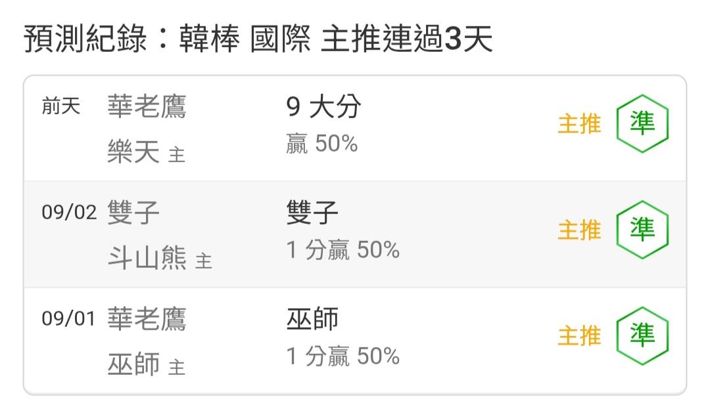This screenshot has width=710, height=411.
Task: Select the 主推 label in the 09/01 row
Action: click(x=579, y=336)
